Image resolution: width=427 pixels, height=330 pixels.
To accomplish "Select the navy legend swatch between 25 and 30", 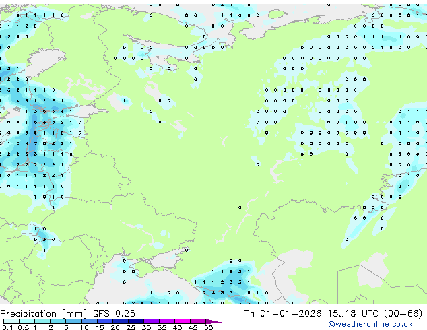I will pos(135,321).
